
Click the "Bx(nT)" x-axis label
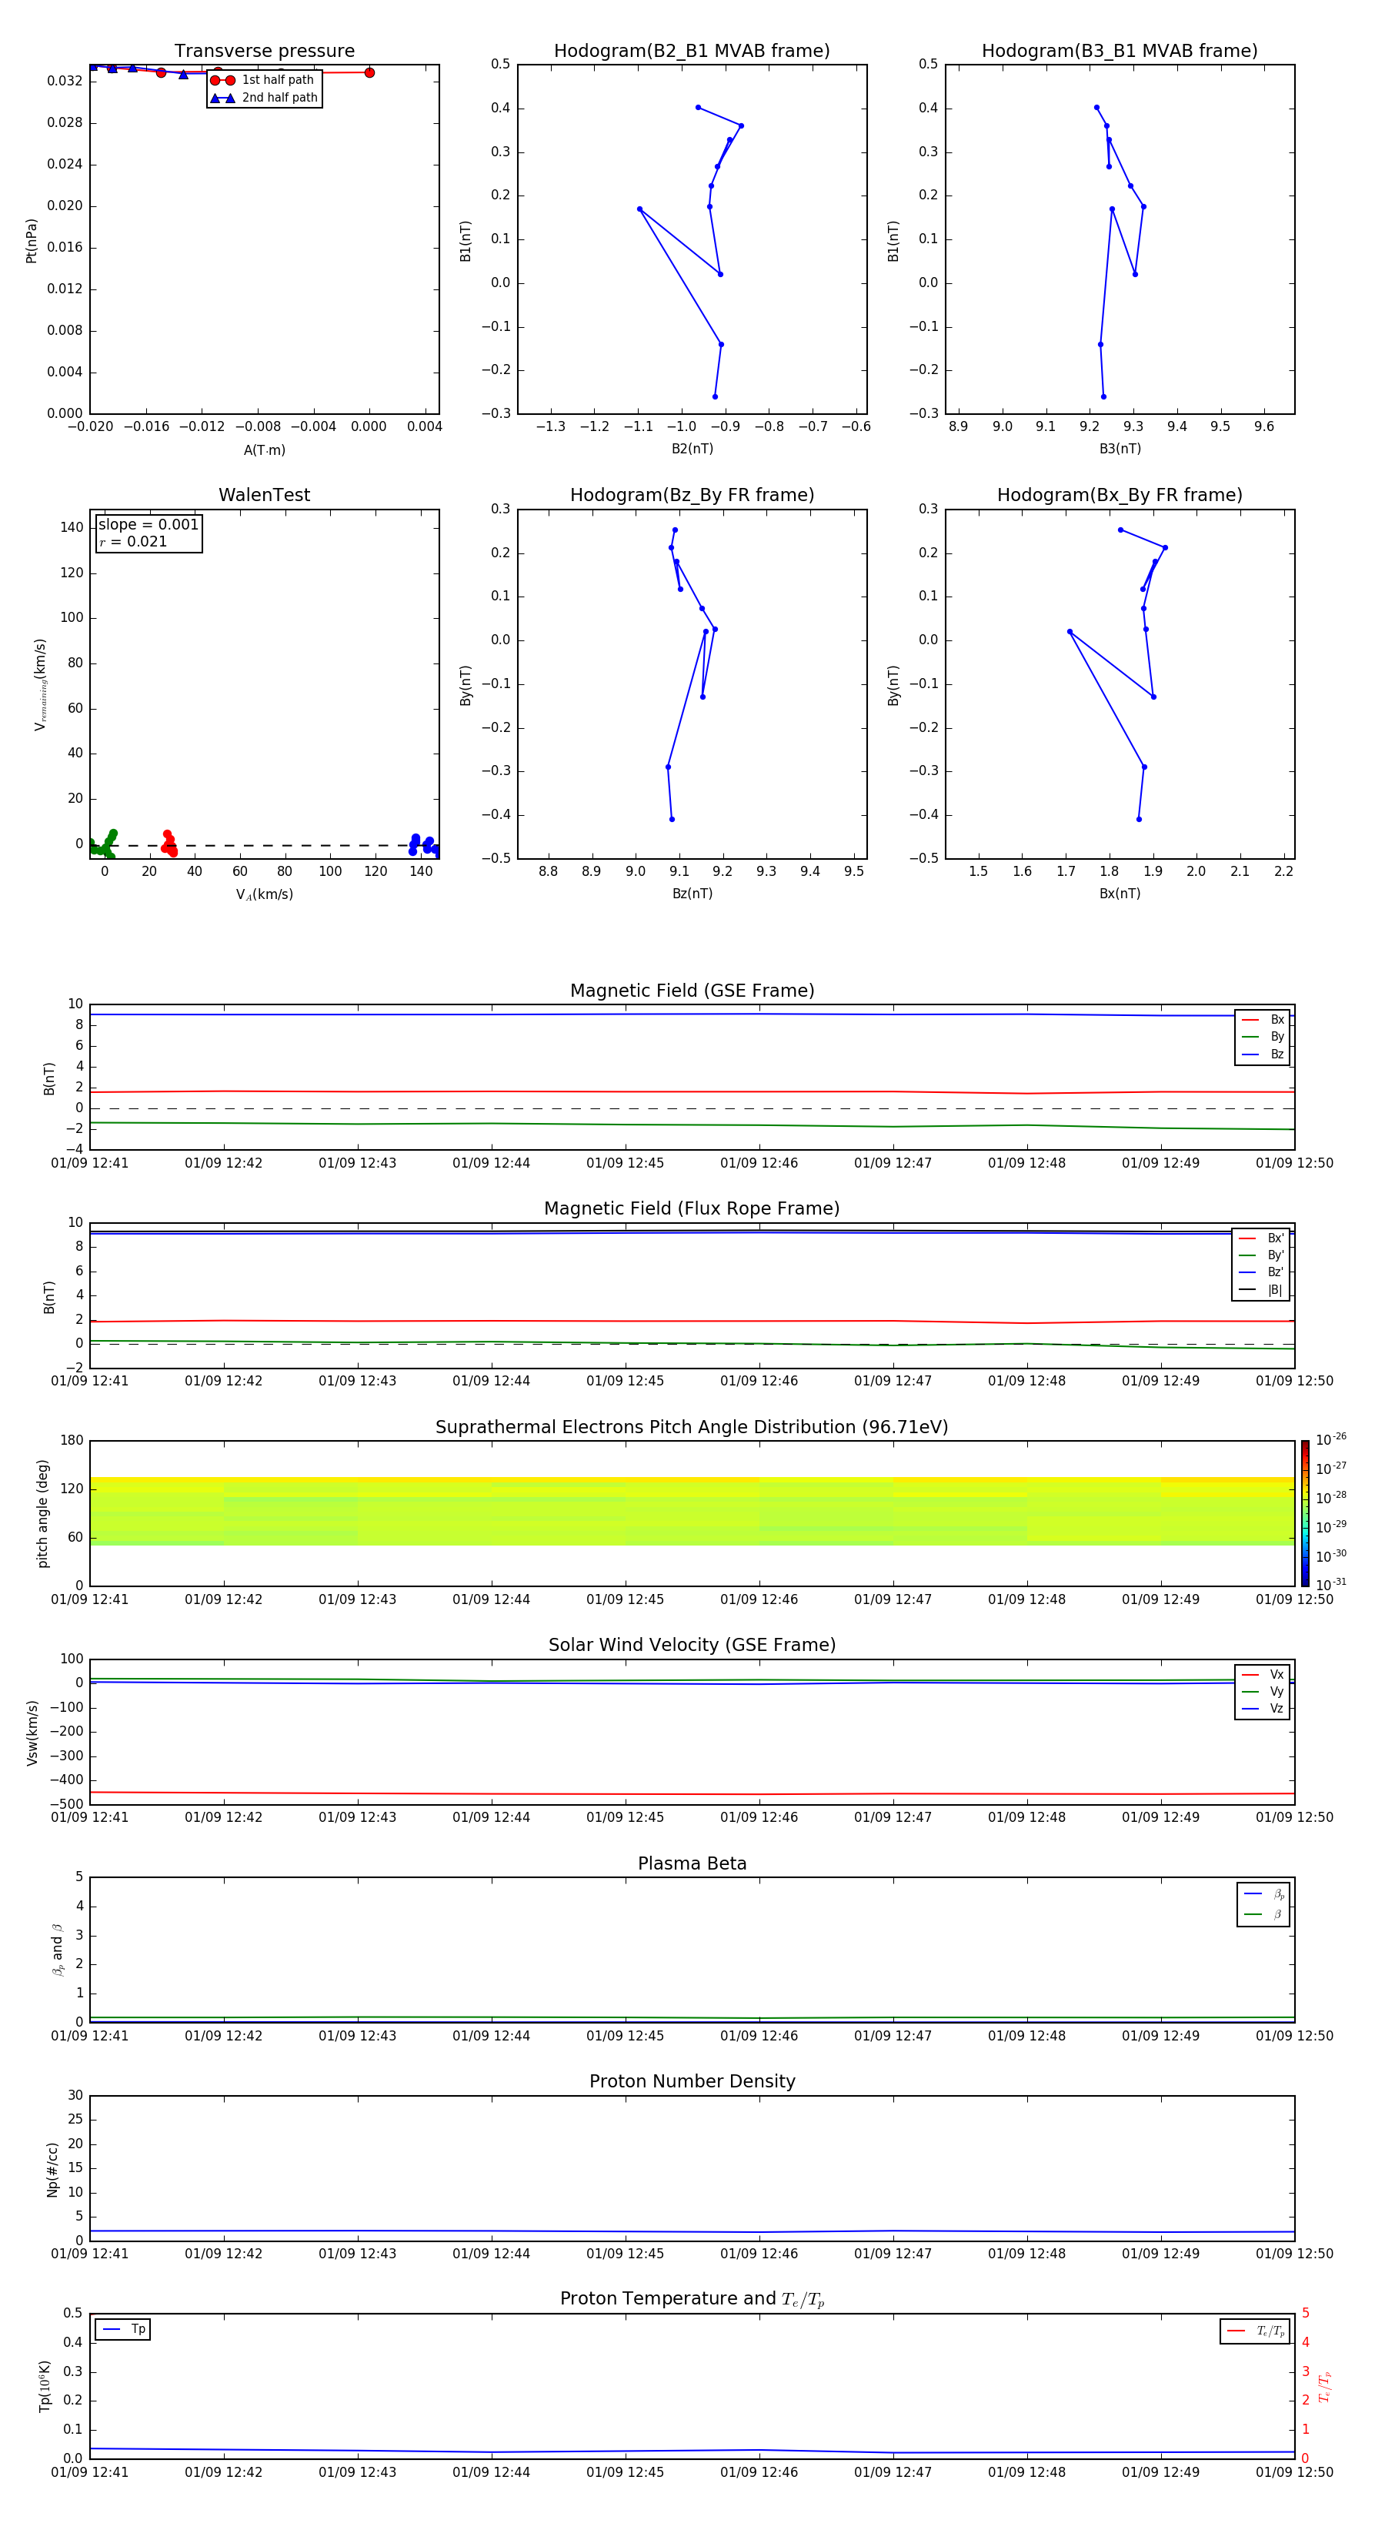point(1120,894)
